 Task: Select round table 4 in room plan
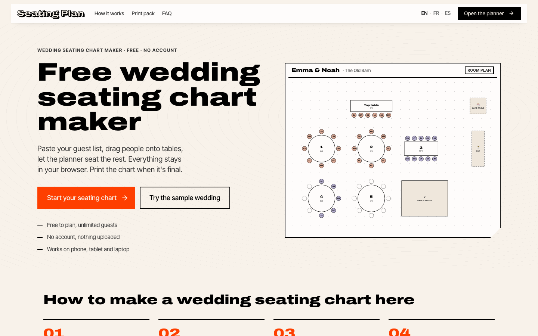(321, 198)
